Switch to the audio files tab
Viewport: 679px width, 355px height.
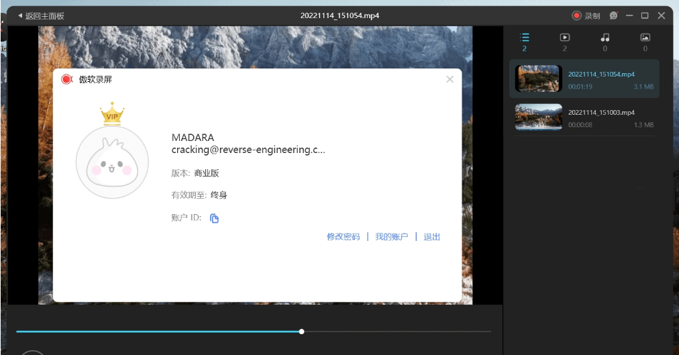(605, 42)
